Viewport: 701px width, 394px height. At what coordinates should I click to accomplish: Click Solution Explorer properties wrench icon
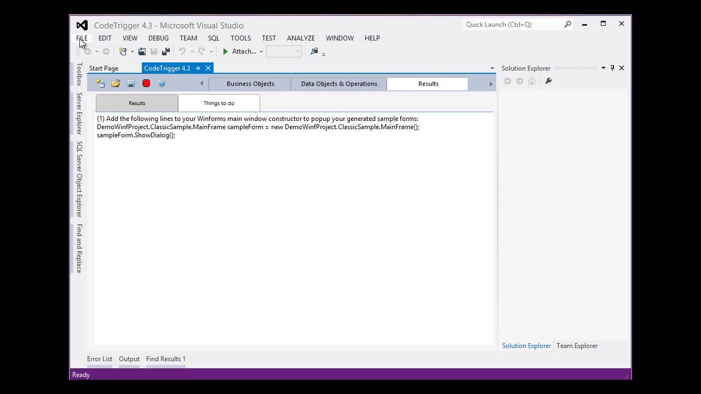548,81
